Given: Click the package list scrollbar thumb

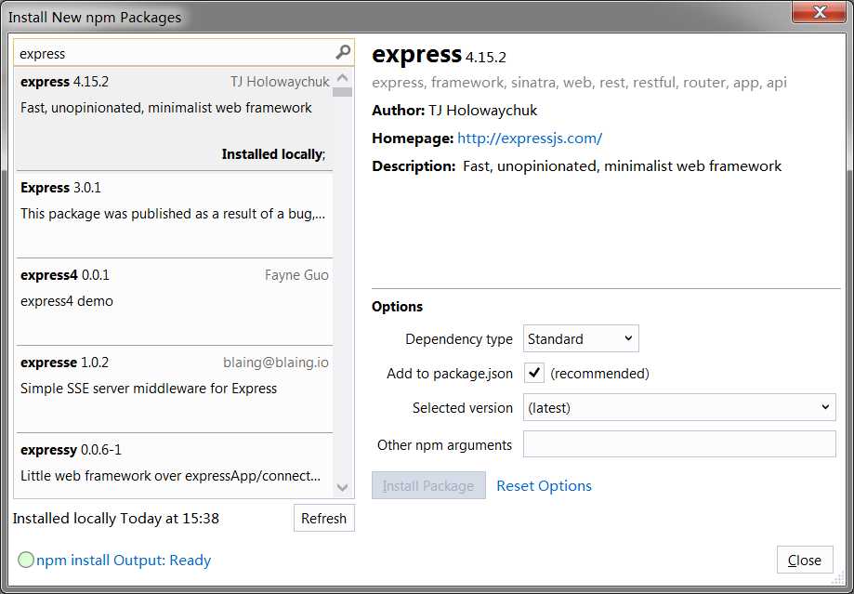Looking at the screenshot, I should [342, 92].
